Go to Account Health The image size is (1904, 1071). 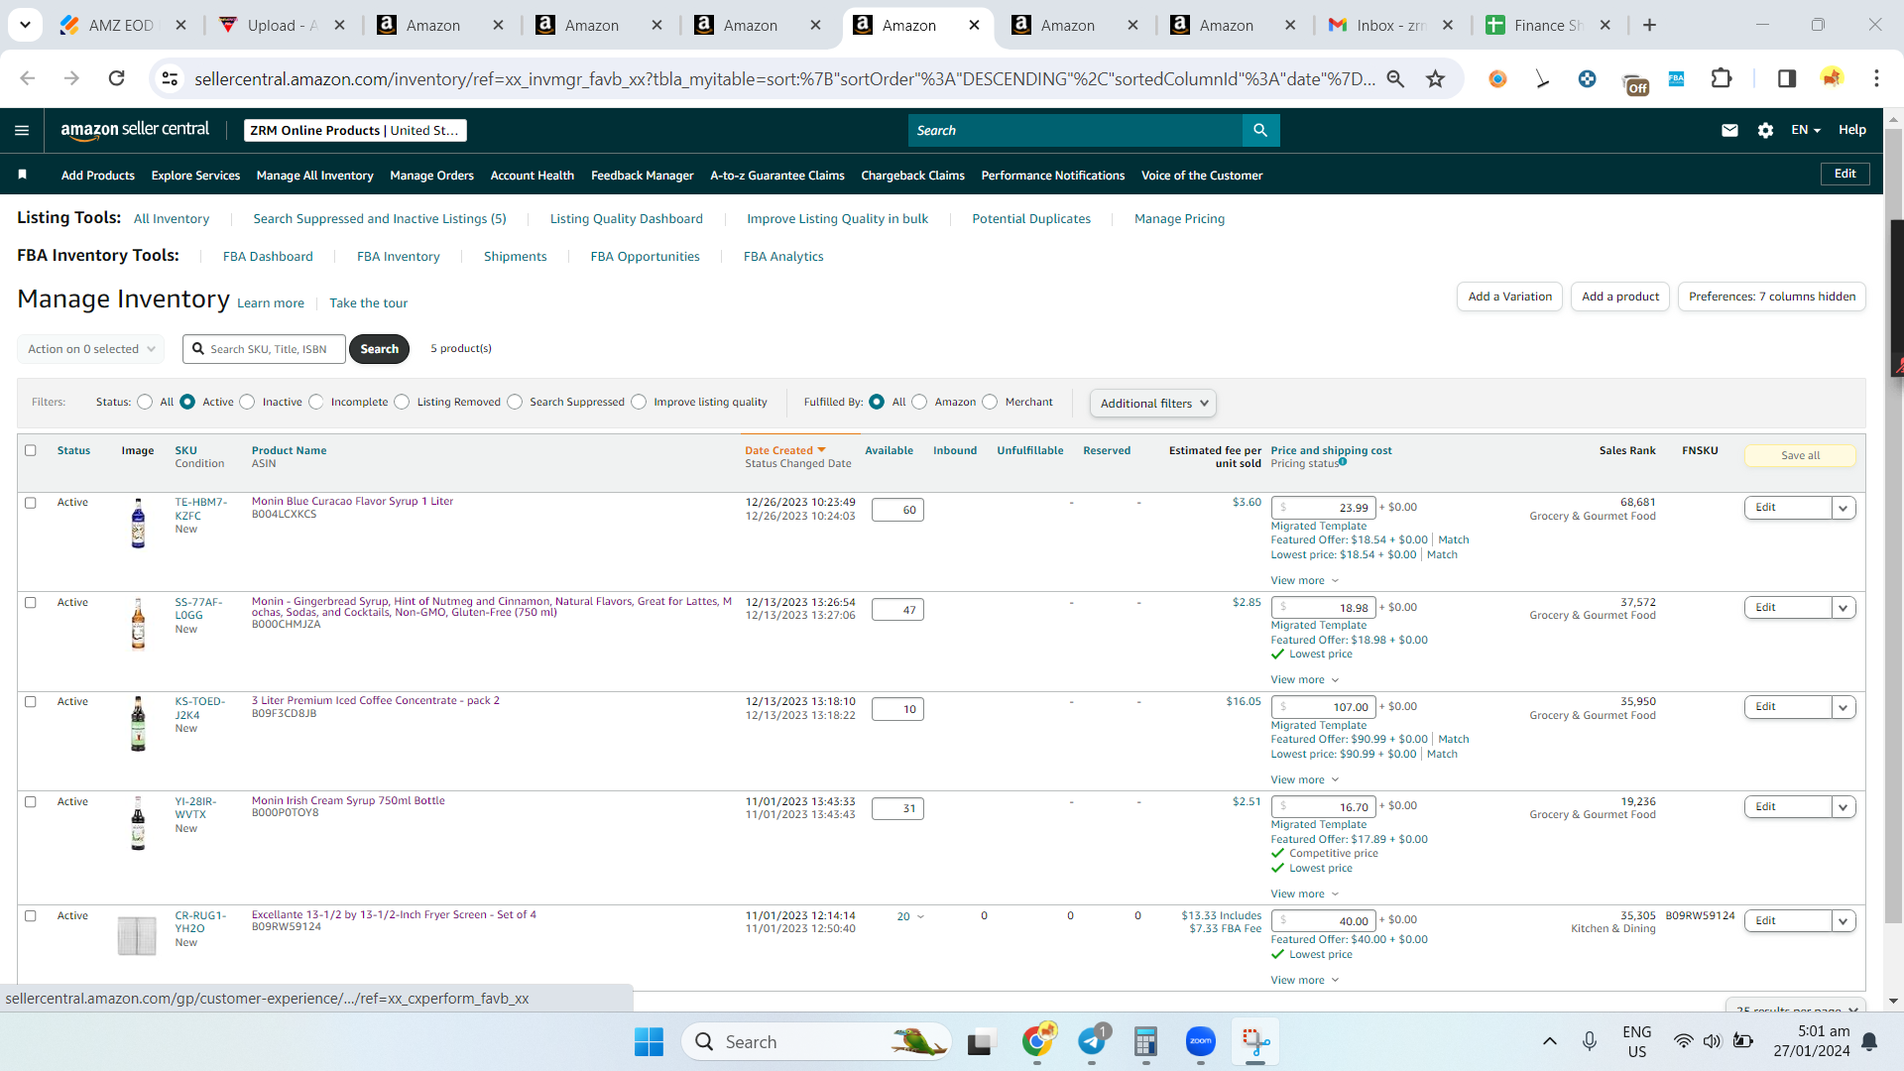click(x=533, y=176)
